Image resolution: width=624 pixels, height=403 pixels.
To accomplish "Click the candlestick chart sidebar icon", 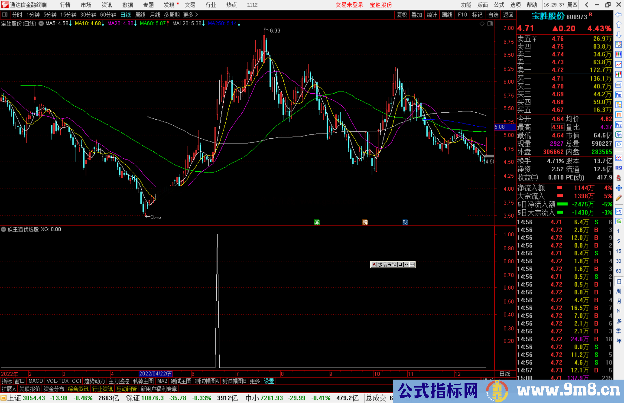I will click(x=619, y=75).
